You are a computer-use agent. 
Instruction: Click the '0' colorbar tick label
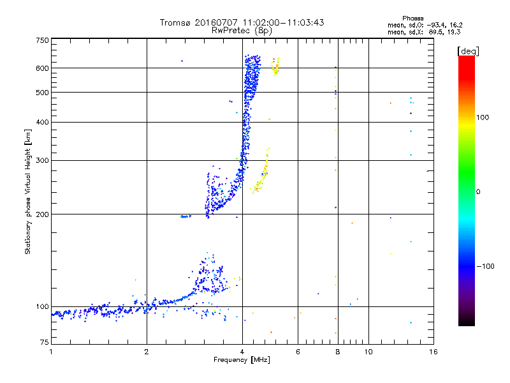click(478, 191)
